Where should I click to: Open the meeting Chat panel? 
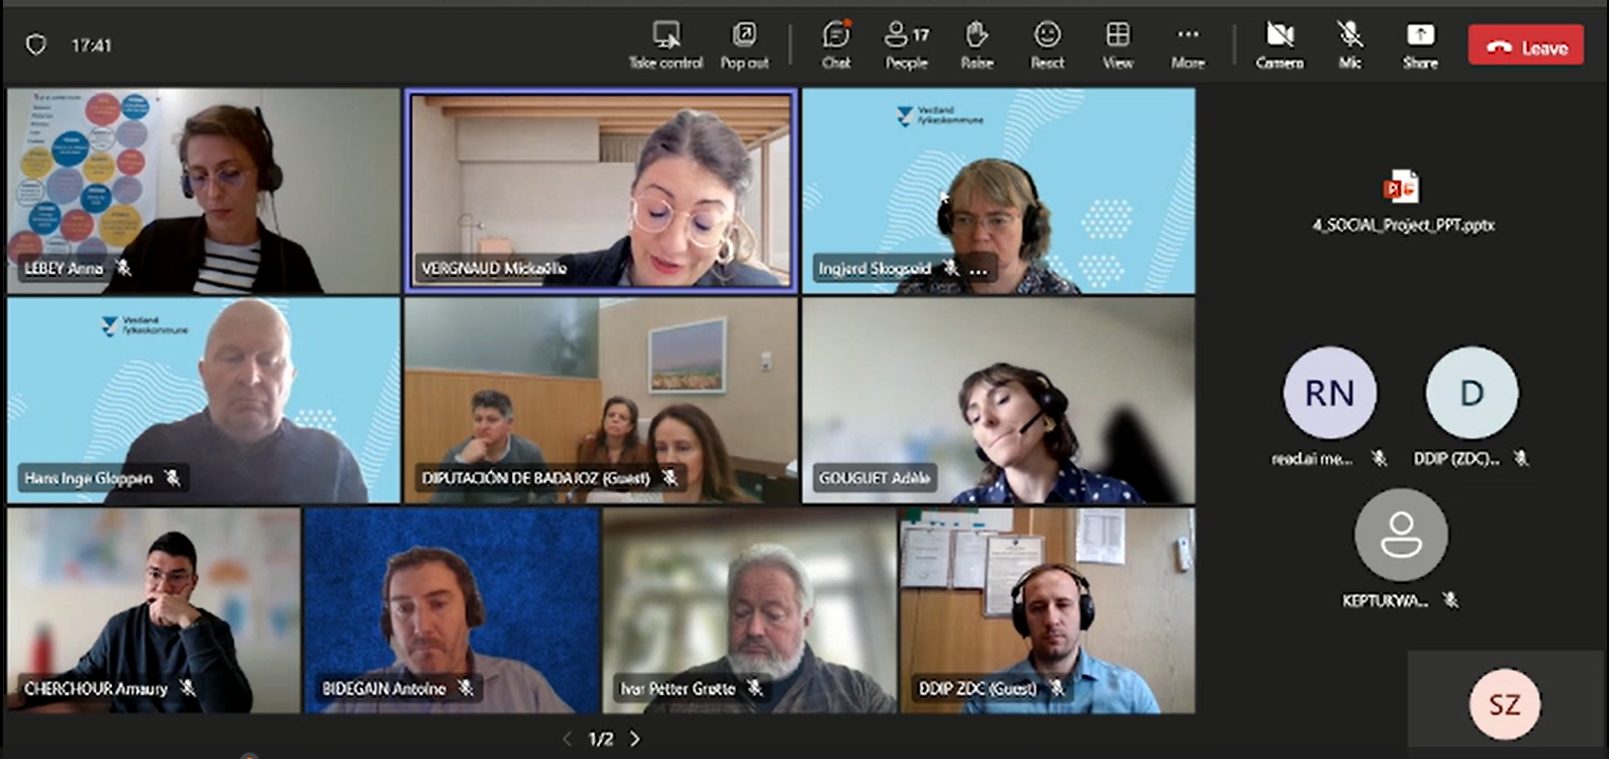[836, 37]
